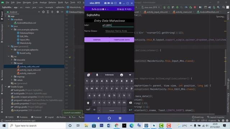Tap the TAMPILKAN DATA button
Screen dimensions: 230x129
(122, 40)
